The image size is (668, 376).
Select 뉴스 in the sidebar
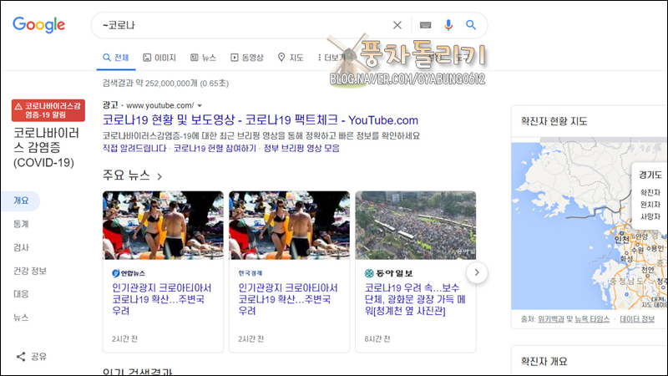[x=21, y=318]
